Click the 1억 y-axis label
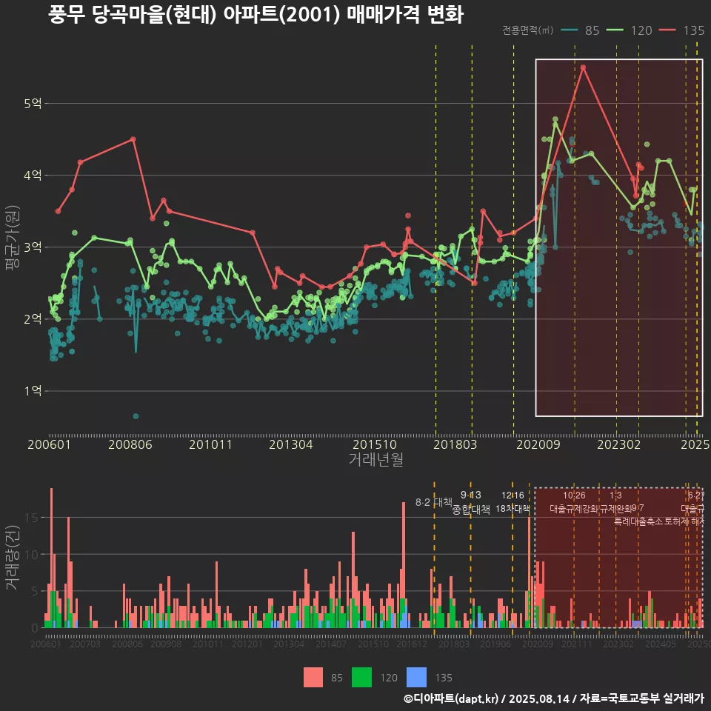This screenshot has height=711, width=711. pos(33,391)
